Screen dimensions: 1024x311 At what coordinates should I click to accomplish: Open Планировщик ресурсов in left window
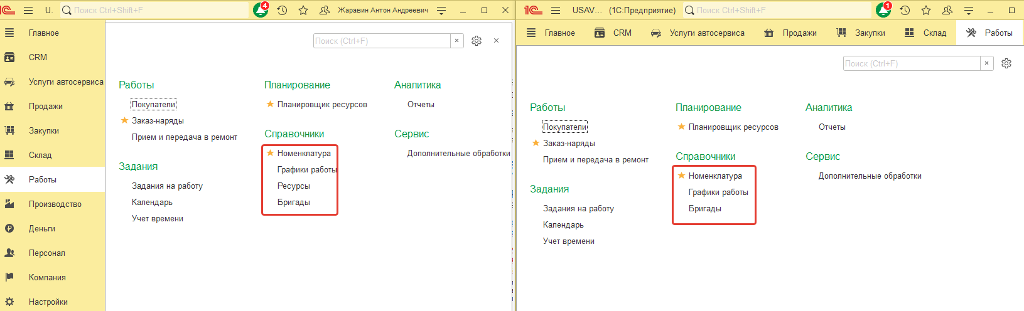322,104
